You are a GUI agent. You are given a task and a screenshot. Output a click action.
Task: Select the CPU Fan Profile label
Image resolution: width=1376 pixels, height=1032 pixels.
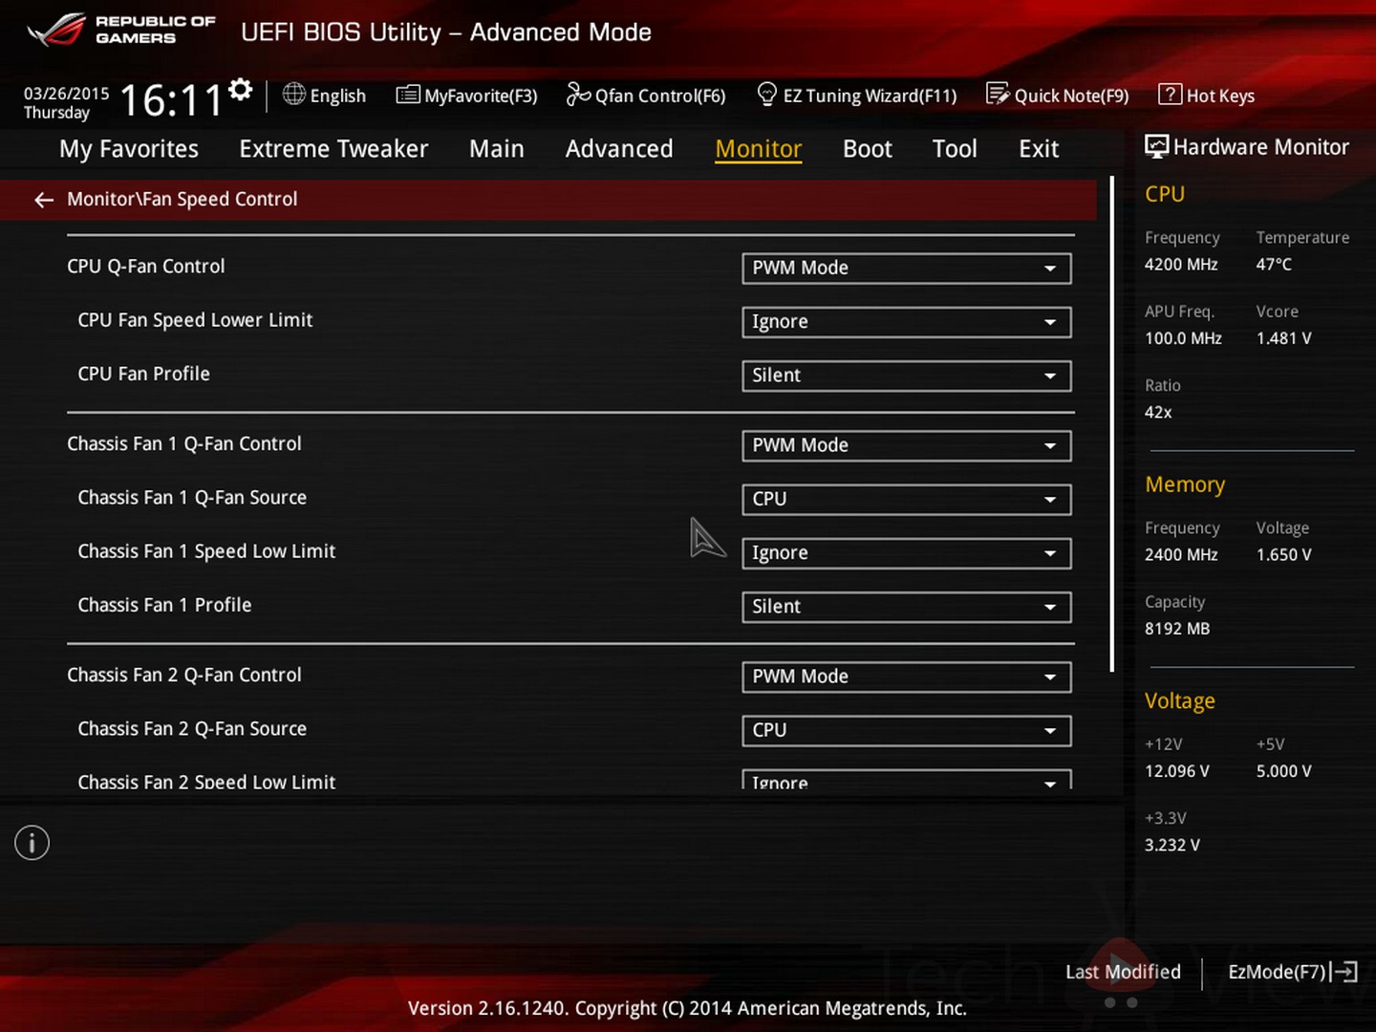[143, 374]
